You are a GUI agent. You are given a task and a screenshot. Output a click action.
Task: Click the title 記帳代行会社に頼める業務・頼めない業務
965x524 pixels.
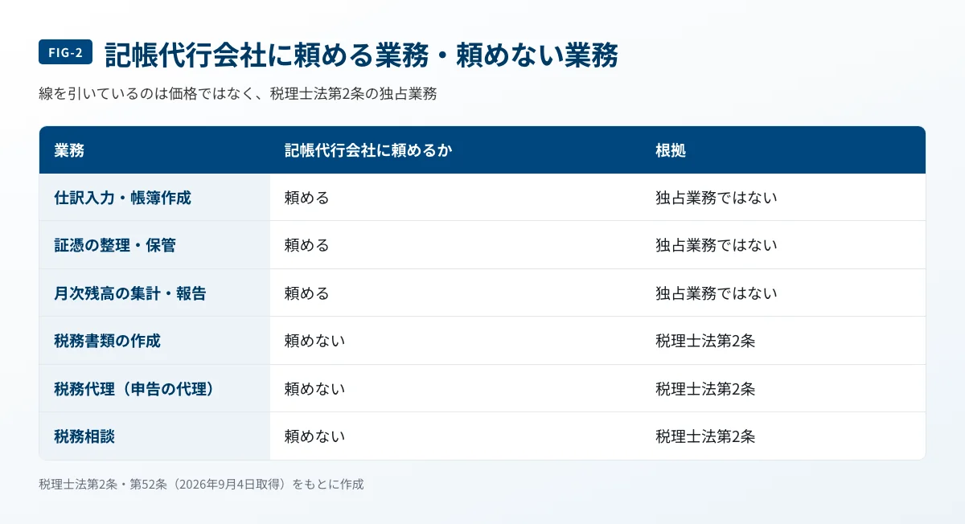point(361,55)
